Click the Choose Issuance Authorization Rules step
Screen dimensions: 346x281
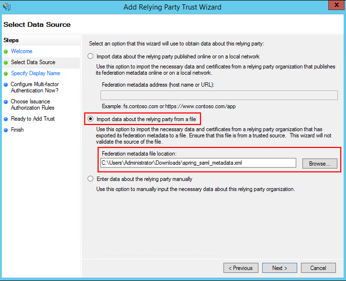(33, 105)
